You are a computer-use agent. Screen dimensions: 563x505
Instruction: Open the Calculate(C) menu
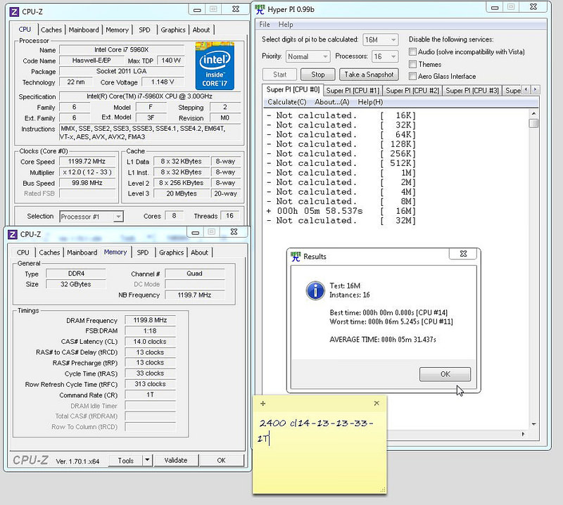pyautogui.click(x=287, y=102)
